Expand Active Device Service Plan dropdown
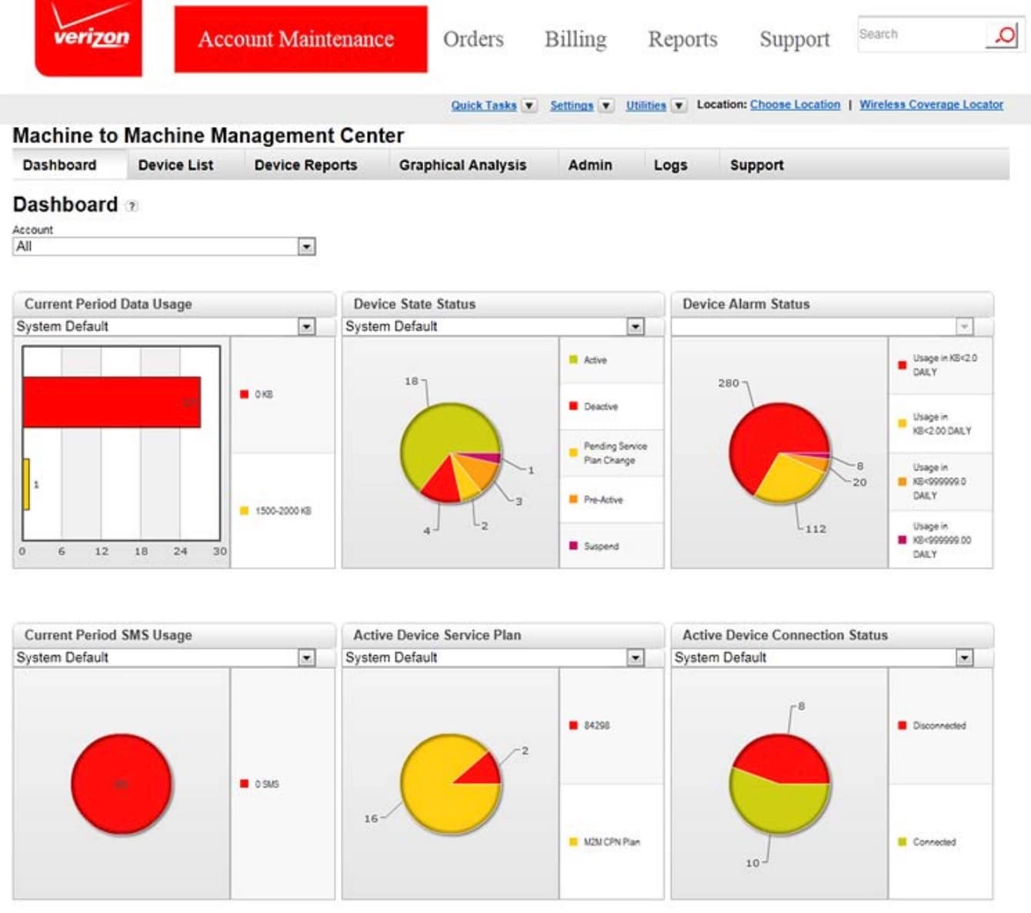 point(636,657)
